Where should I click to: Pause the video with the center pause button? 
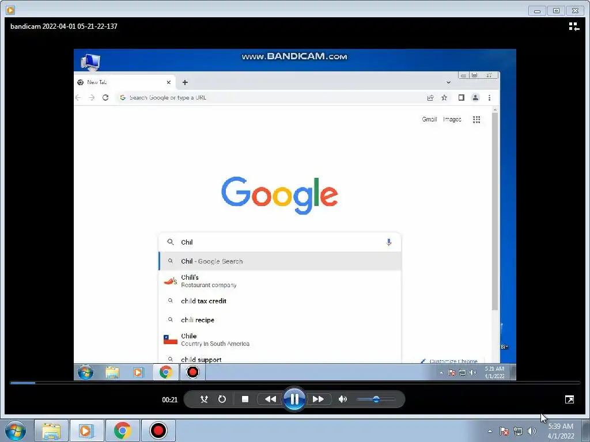point(294,399)
